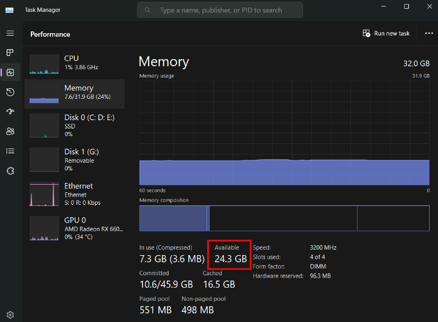This screenshot has height=322, width=438.
Task: Open the three-dot more options menu
Action: 429,33
